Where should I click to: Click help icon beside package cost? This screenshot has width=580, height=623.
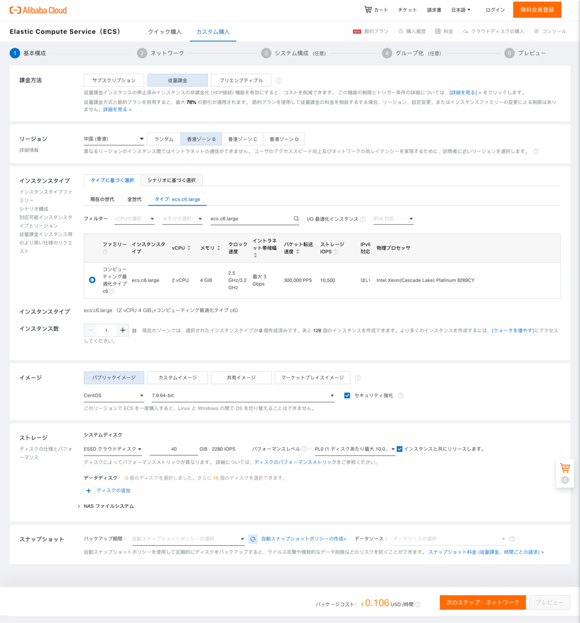click(418, 604)
